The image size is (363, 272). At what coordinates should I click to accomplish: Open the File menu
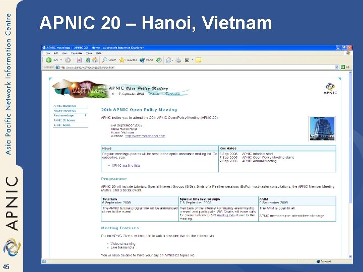[x=48, y=53]
